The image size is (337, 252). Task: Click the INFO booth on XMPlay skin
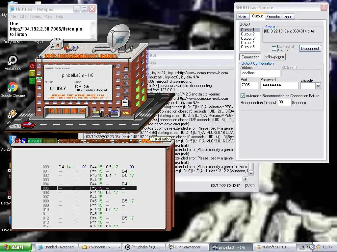click(96, 113)
